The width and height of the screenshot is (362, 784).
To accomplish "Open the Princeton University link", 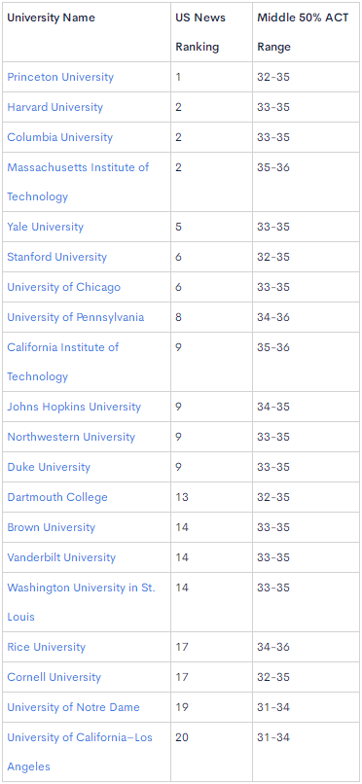I will click(x=60, y=77).
